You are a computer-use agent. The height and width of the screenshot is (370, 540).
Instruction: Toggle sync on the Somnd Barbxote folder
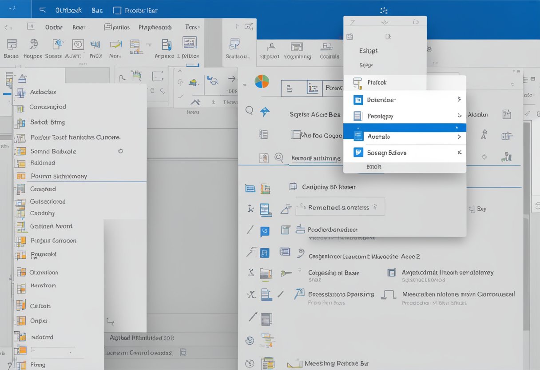(120, 151)
